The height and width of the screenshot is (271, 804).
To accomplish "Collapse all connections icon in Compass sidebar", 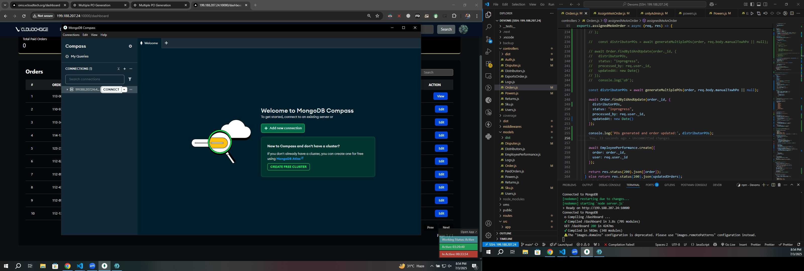I will tap(119, 69).
